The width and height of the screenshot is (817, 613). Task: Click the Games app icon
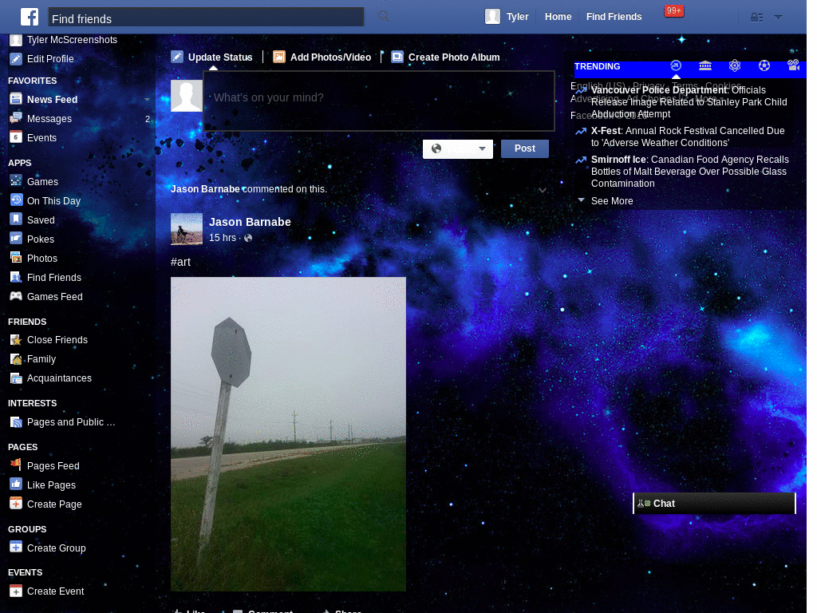click(16, 181)
